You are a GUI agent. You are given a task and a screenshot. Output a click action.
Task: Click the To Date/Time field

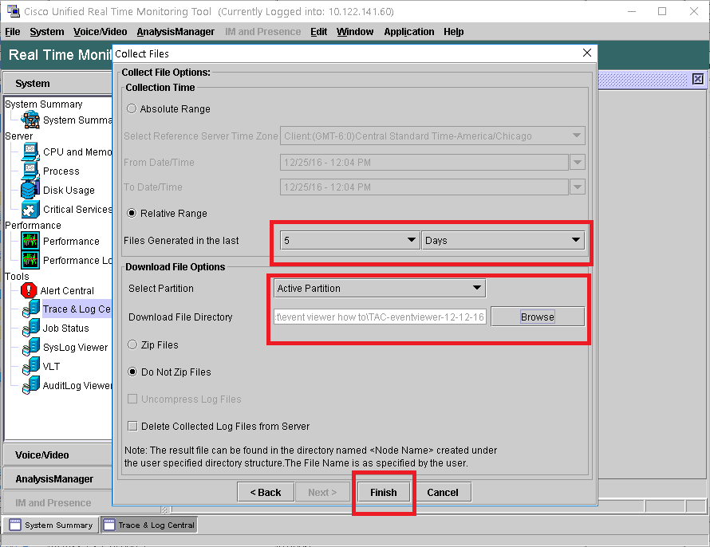(x=424, y=187)
